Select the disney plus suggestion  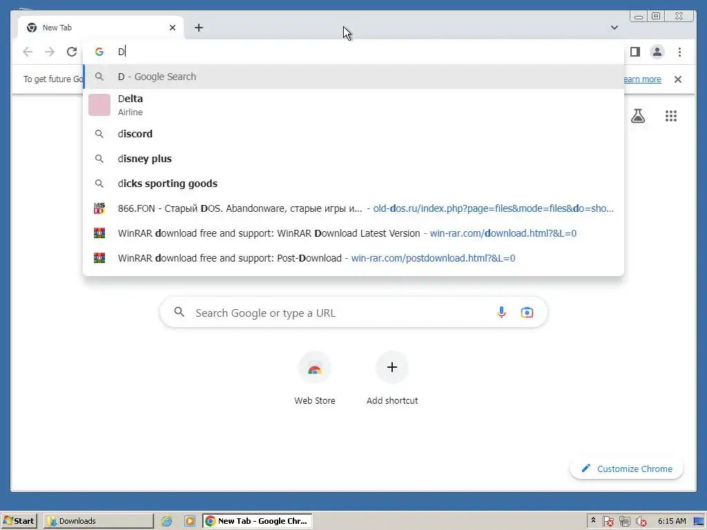(x=353, y=159)
